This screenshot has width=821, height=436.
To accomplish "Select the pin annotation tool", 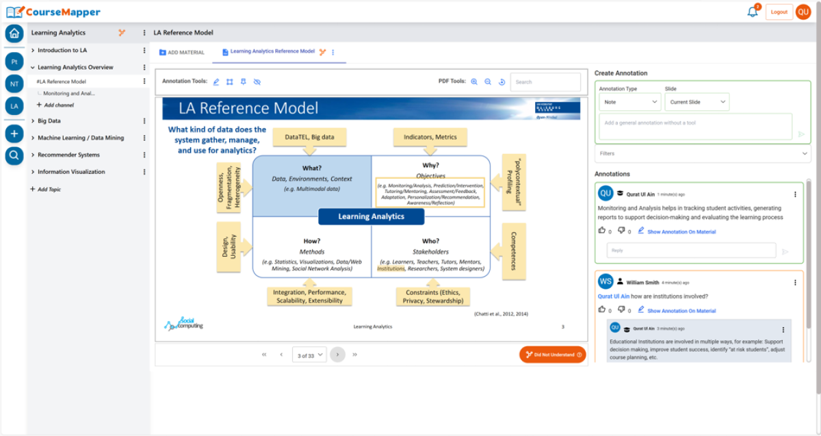I will pos(244,81).
